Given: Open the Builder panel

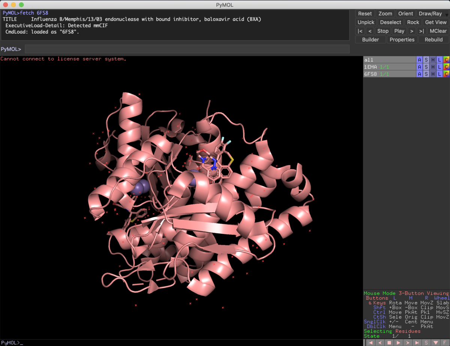Looking at the screenshot, I should tap(370, 40).
